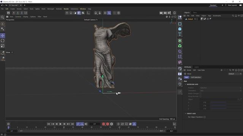
Task: Open the Object Manager hamburger menu
Action: tap(185, 16)
